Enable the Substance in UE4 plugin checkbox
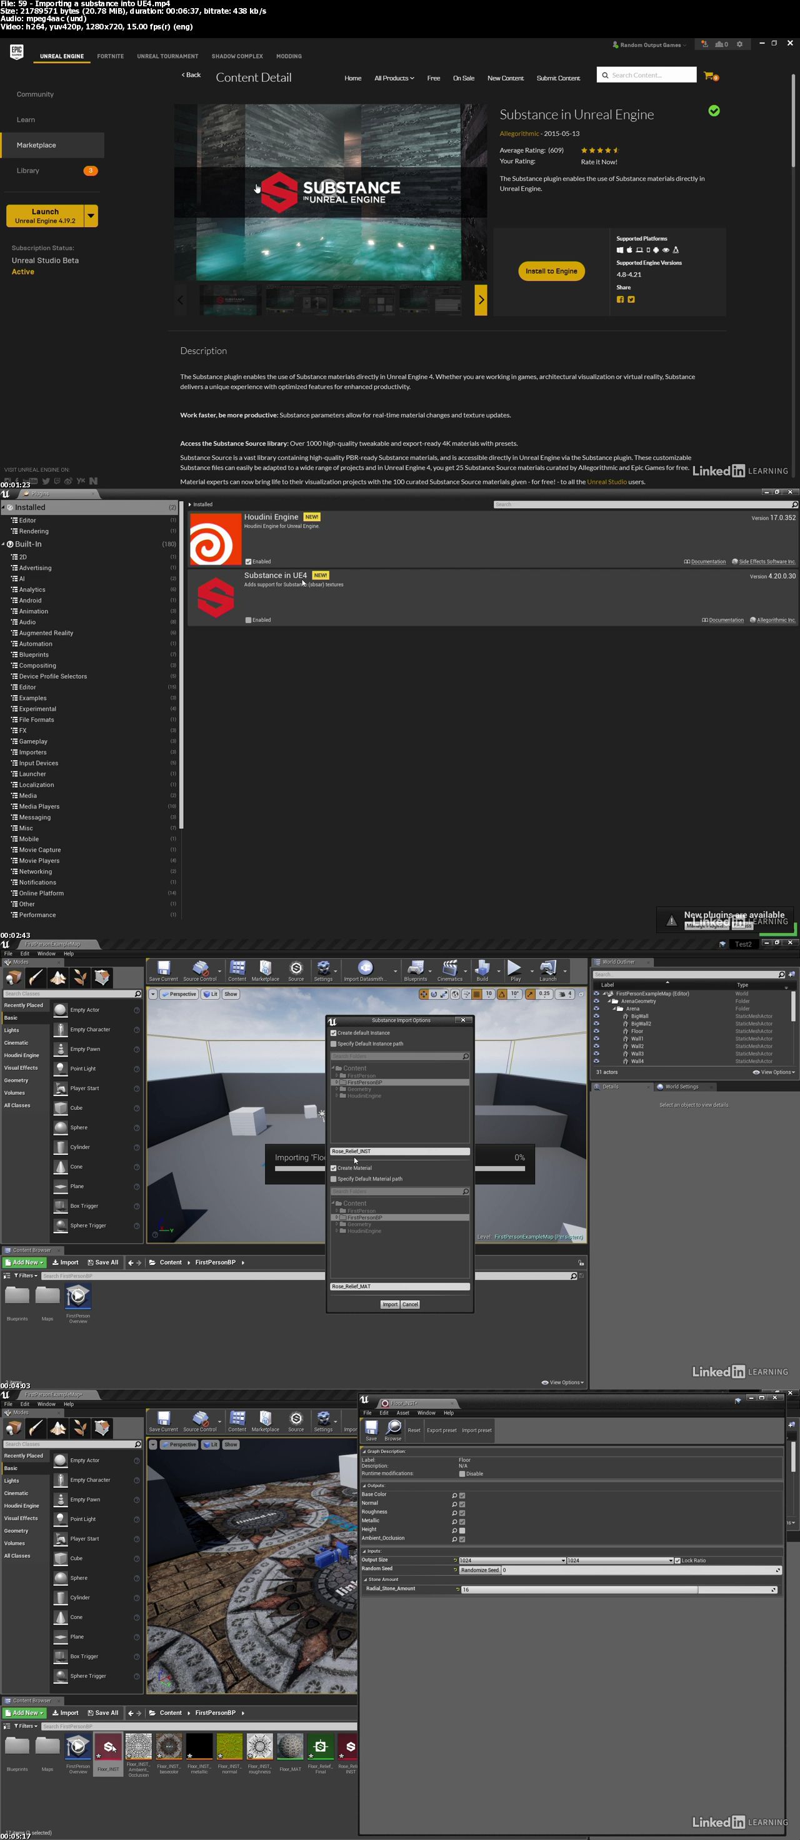This screenshot has width=800, height=1840. coord(248,620)
